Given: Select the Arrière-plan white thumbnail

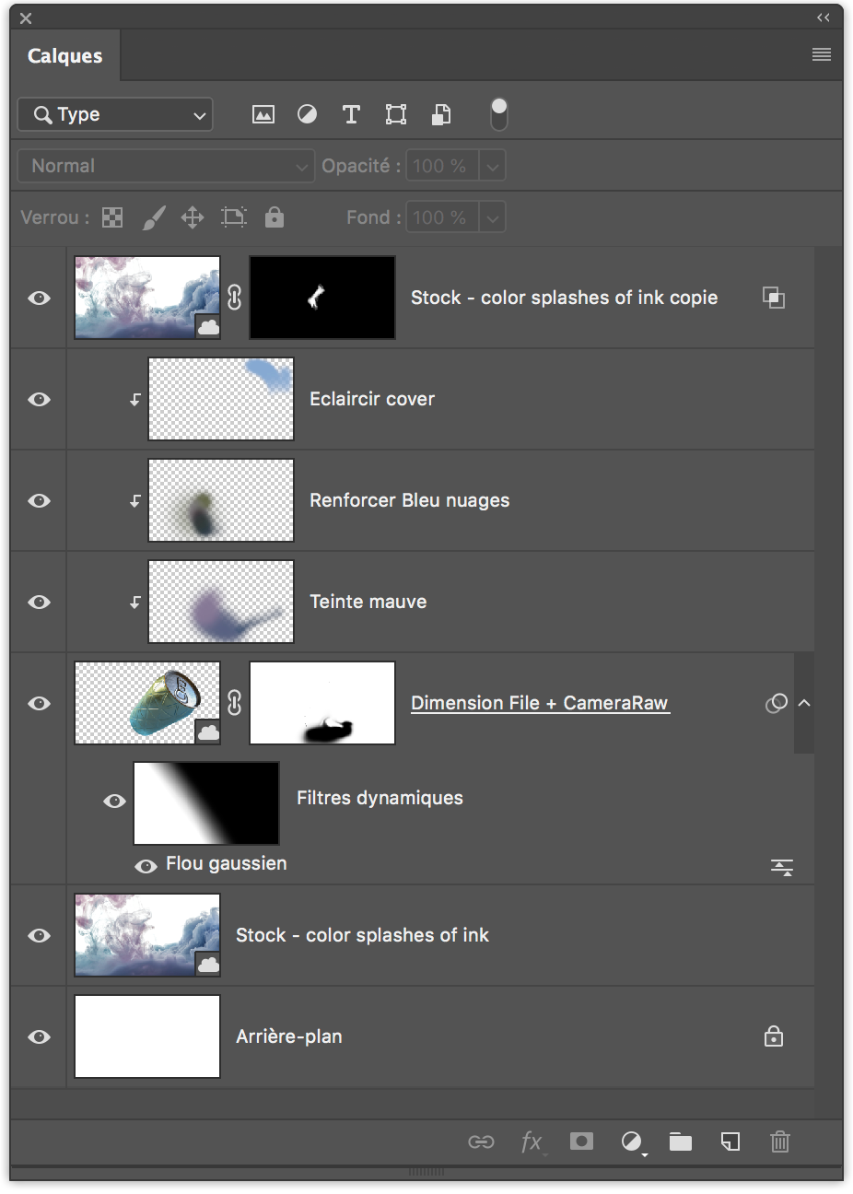Looking at the screenshot, I should click(147, 1036).
